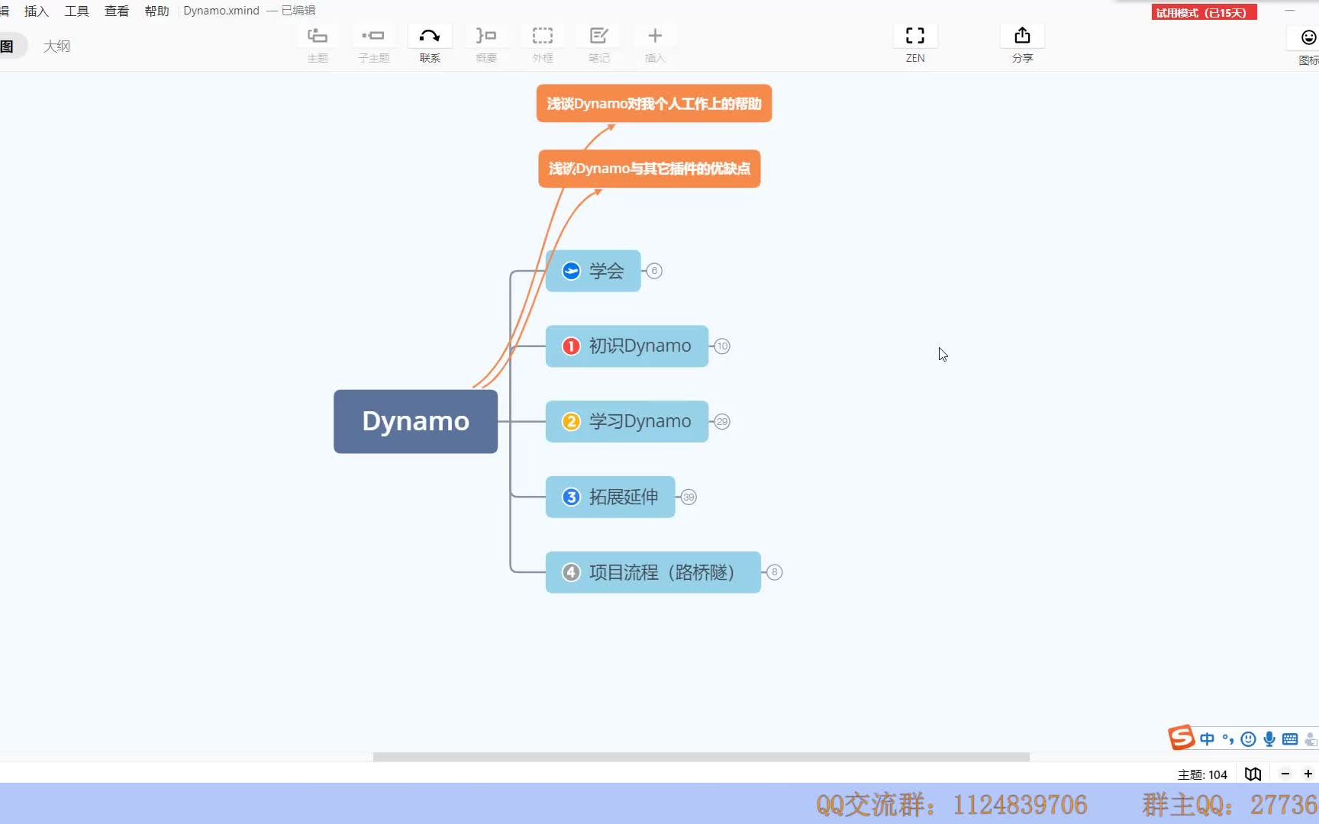Select the Relationship (联系) tool

coord(430,36)
